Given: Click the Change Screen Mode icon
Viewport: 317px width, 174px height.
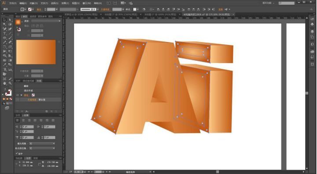Looking at the screenshot, I should tap(7, 108).
